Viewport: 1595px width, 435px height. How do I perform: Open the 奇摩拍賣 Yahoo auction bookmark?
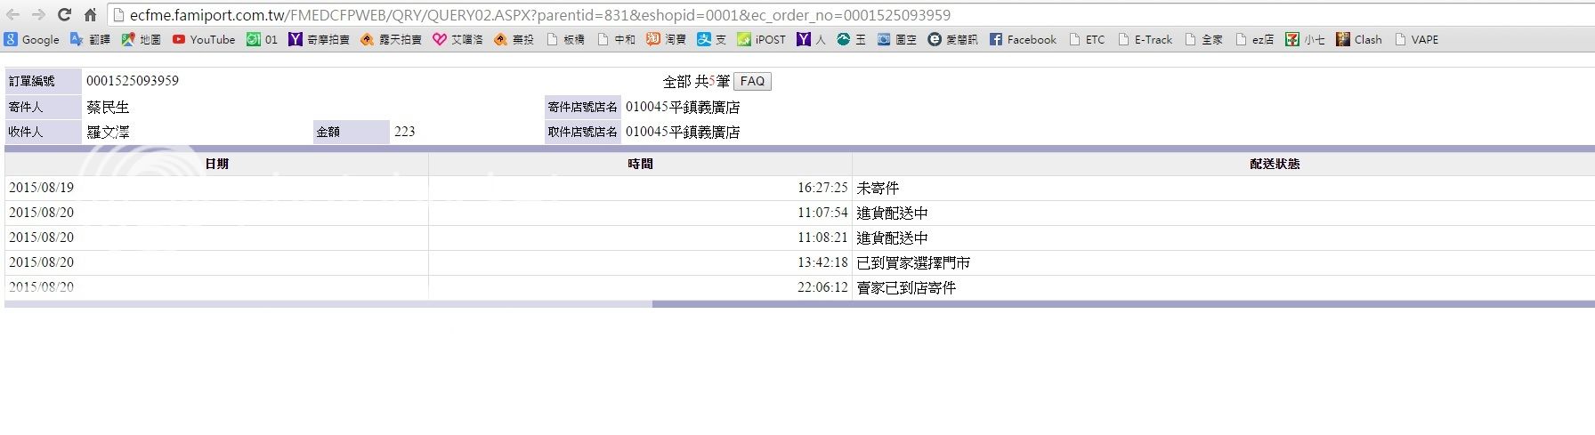(x=320, y=39)
